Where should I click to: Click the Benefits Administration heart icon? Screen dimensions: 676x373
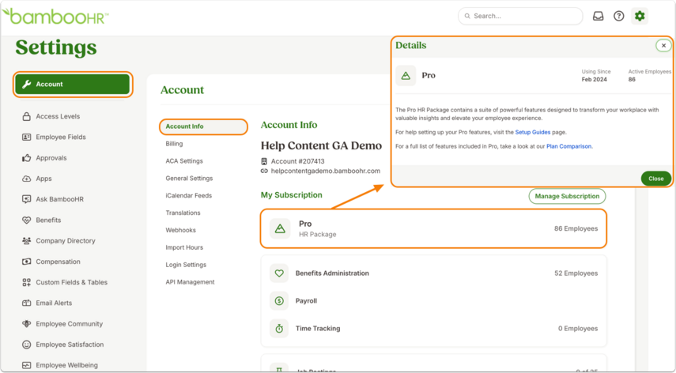pos(279,273)
